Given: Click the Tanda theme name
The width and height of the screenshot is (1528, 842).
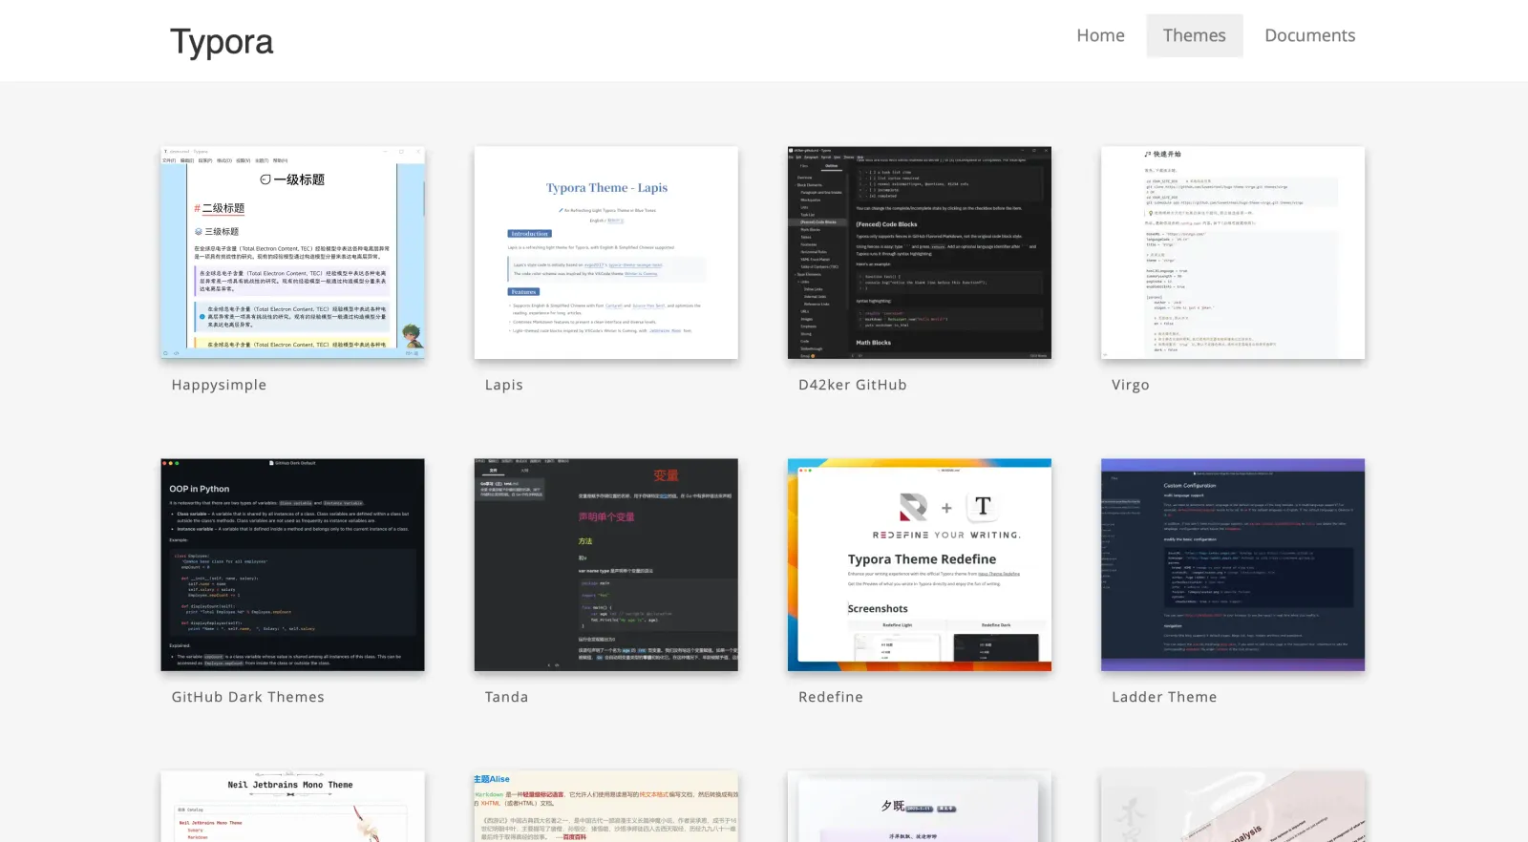Looking at the screenshot, I should click(x=506, y=697).
